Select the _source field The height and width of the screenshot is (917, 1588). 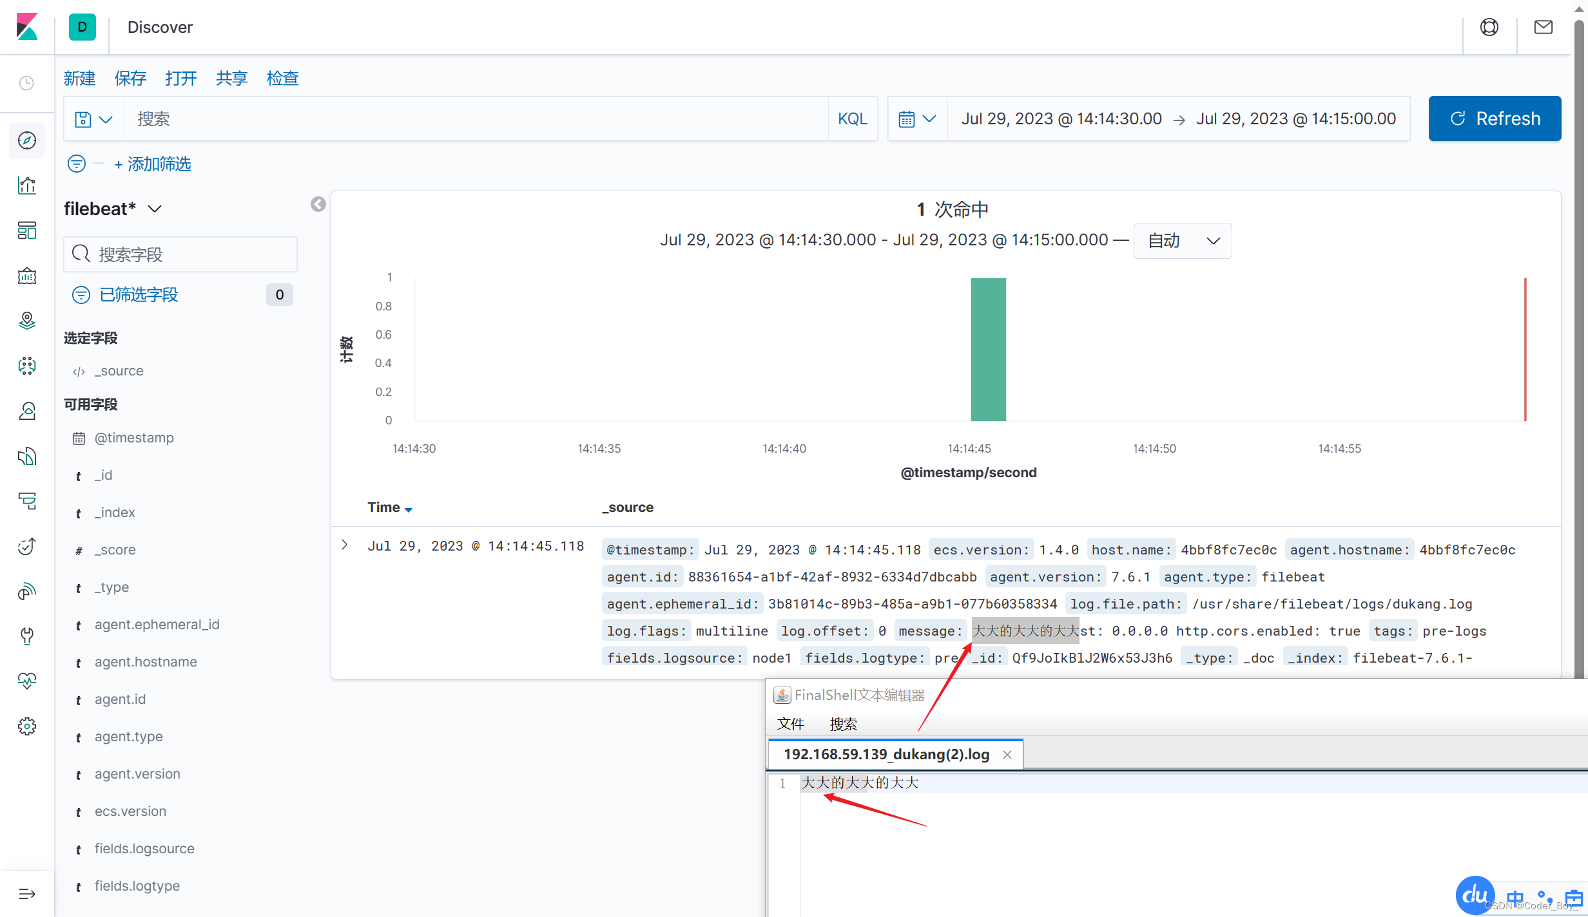pos(119,371)
